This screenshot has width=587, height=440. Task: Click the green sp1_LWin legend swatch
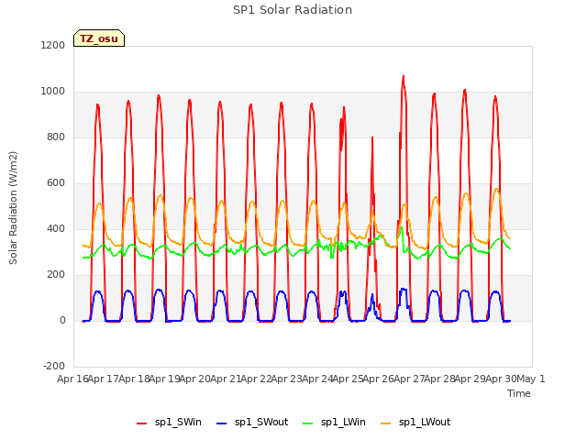click(x=307, y=423)
